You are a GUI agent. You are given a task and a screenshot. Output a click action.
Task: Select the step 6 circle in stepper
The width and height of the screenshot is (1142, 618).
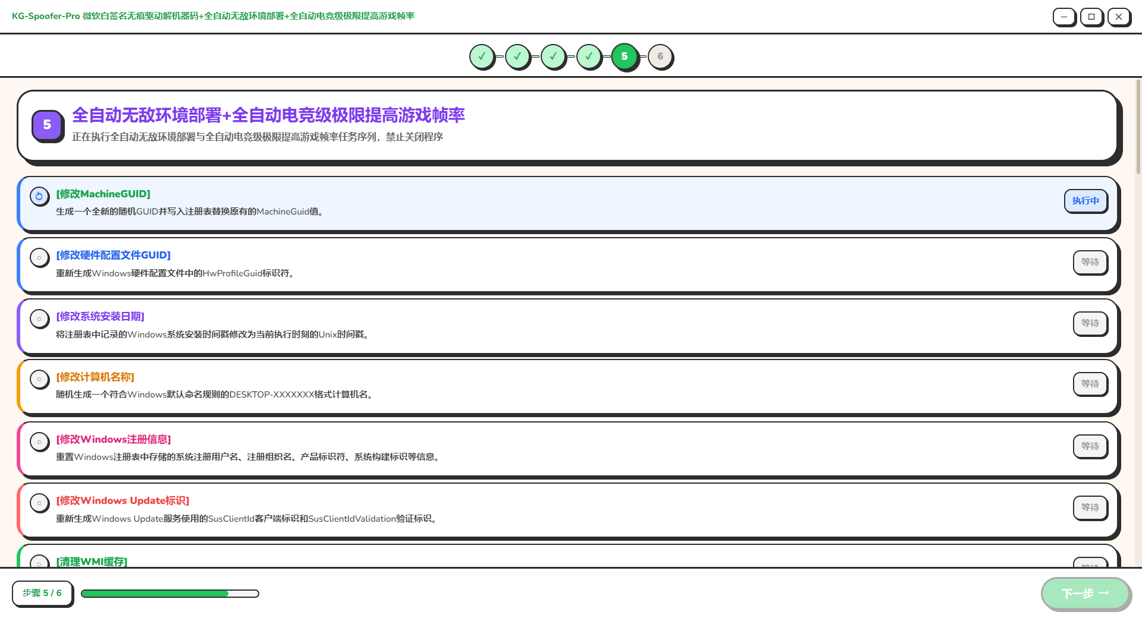point(660,56)
